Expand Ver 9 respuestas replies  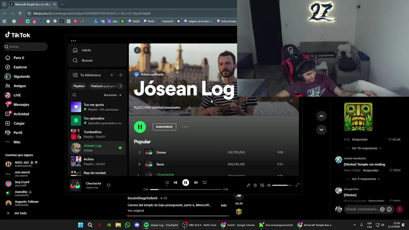(366, 179)
